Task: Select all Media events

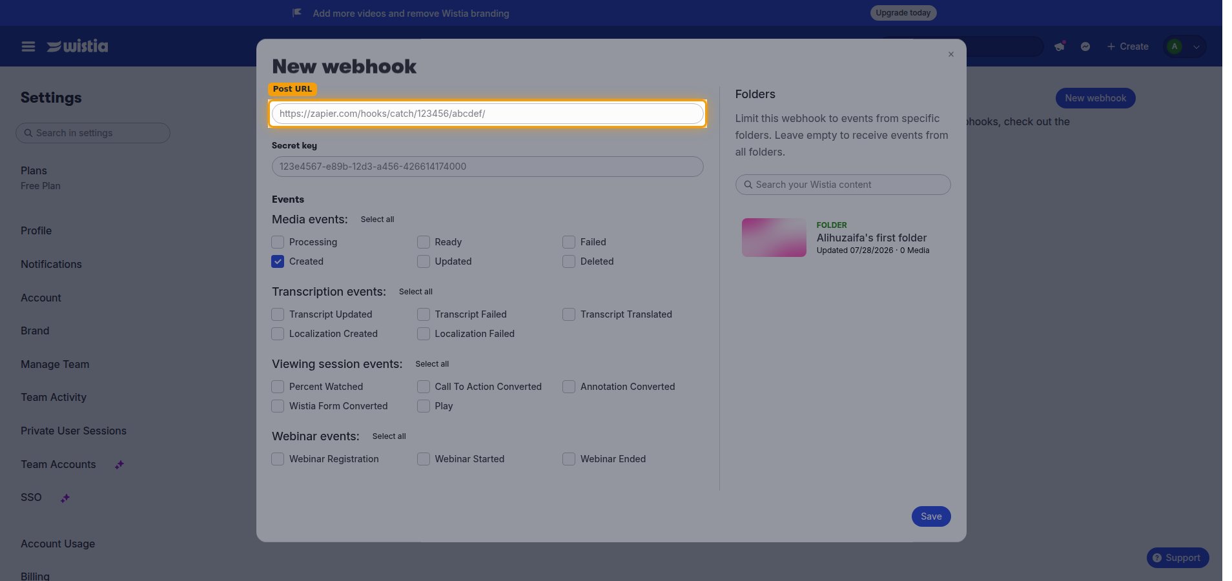Action: [x=377, y=219]
